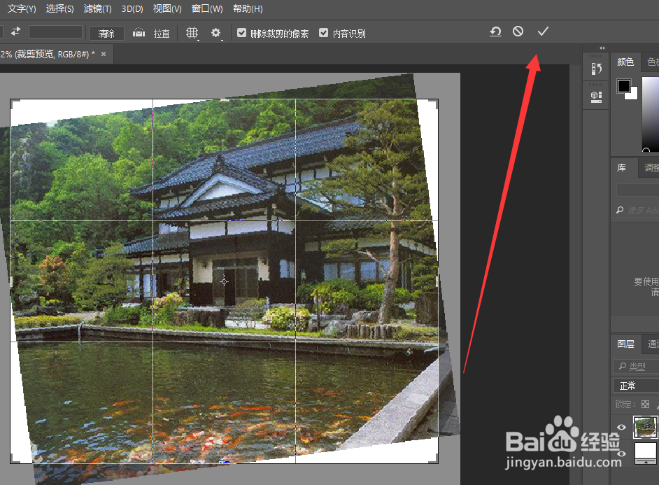
Task: Collapse panels with double-arrow icon
Action: 602,48
